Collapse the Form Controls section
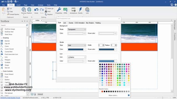Viewport: 177px width, 99px height. pyautogui.click(x=2, y=71)
